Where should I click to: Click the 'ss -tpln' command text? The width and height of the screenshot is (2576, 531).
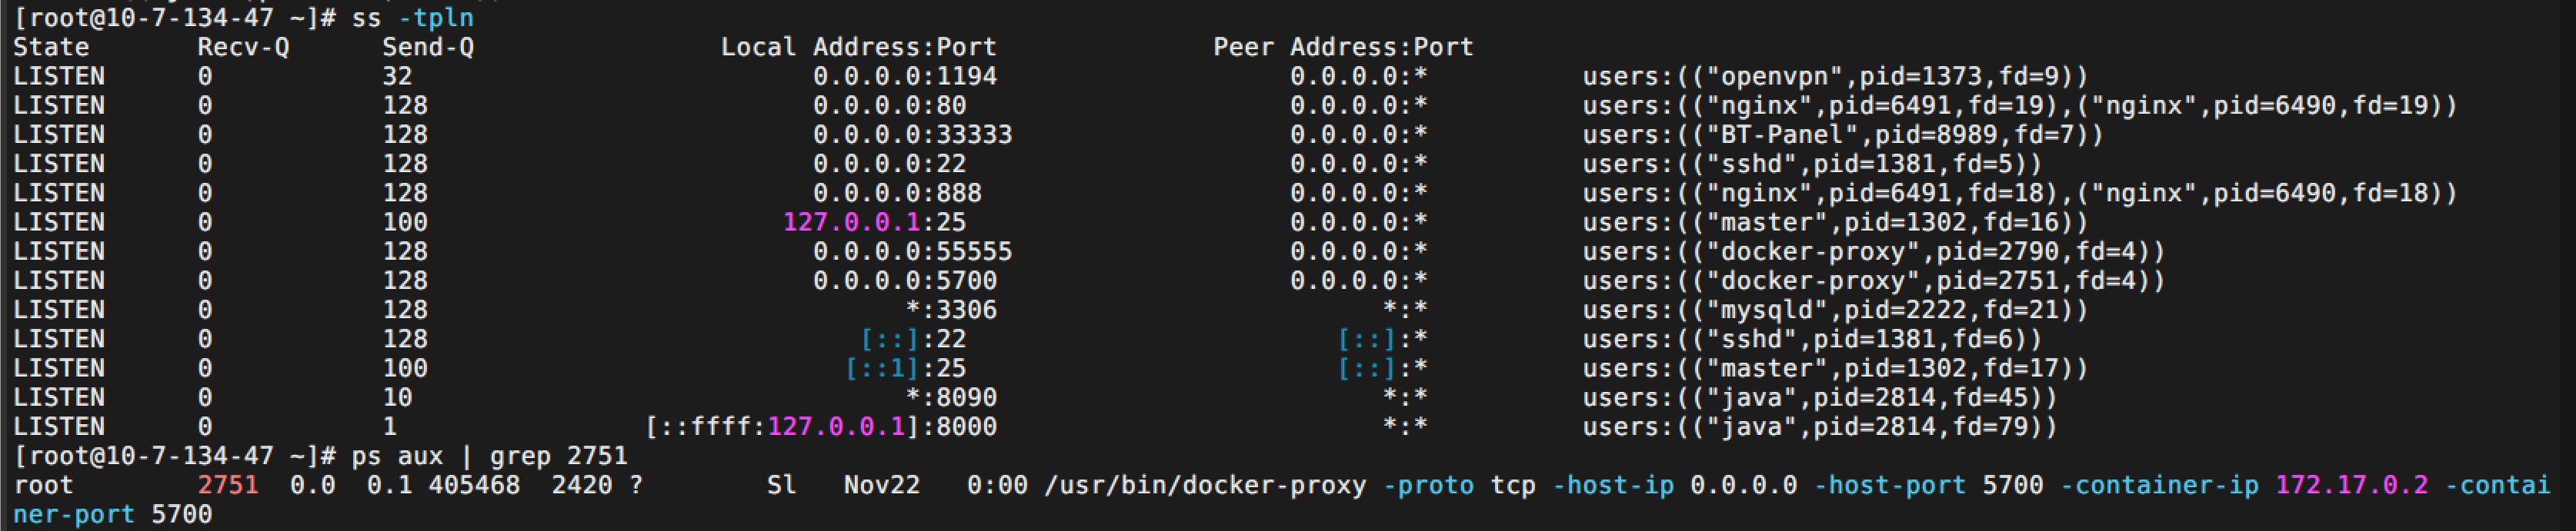click(x=413, y=18)
